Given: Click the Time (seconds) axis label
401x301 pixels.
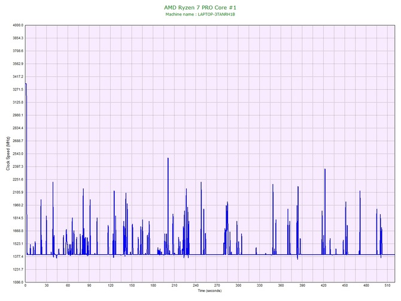Looking at the screenshot, I should click(209, 291).
